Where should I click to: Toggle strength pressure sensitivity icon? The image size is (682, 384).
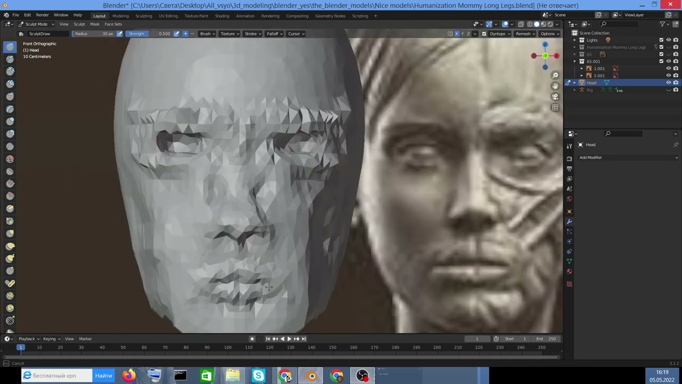tap(176, 34)
